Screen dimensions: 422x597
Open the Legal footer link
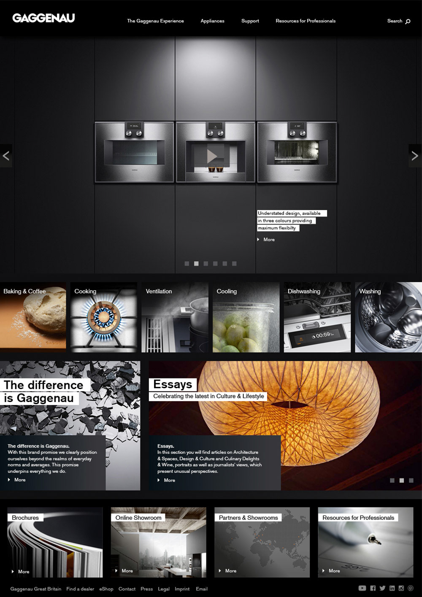(x=164, y=589)
